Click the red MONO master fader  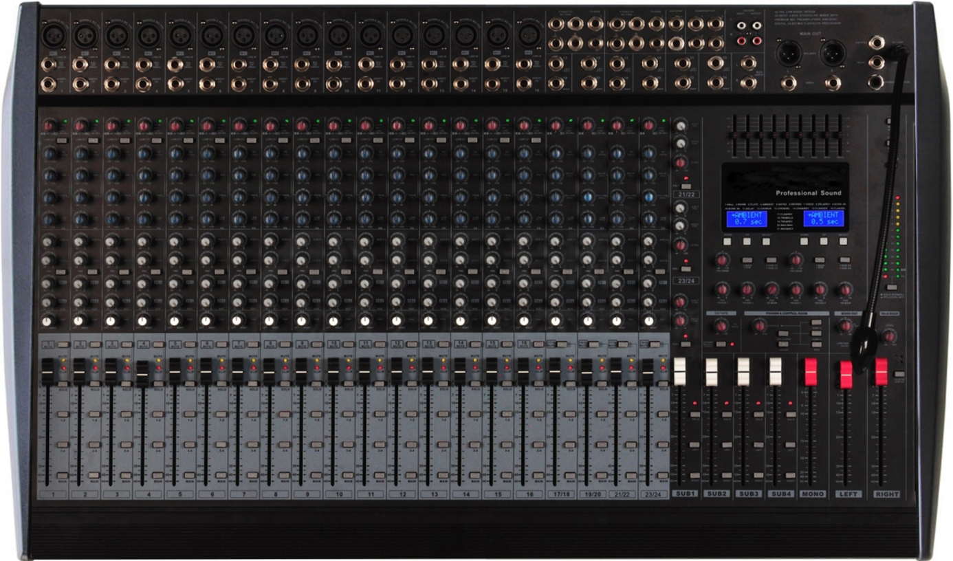[811, 371]
